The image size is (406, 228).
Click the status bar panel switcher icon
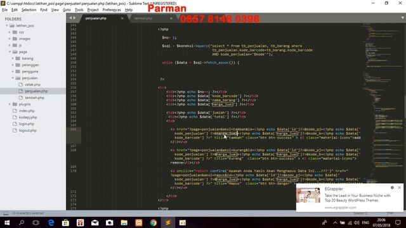pos(6,213)
